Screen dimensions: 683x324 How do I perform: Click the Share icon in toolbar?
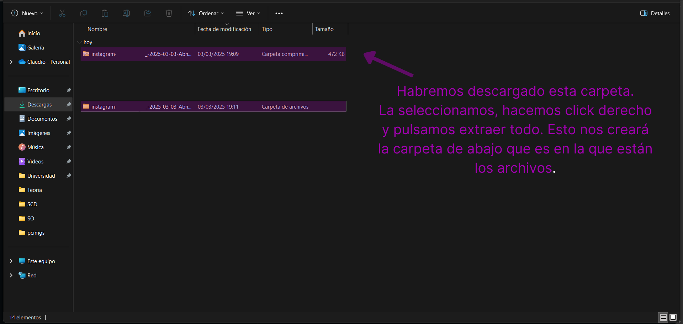coord(148,13)
